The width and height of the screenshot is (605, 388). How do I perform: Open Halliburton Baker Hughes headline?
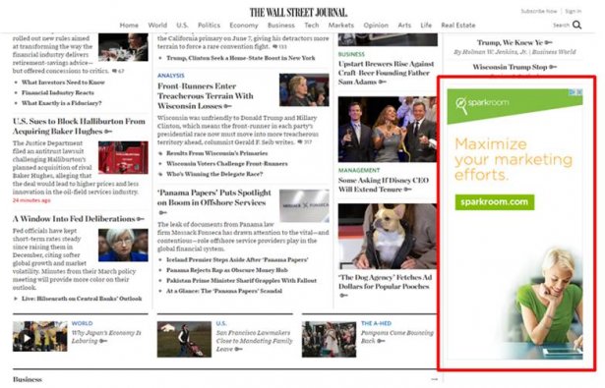[x=79, y=126]
